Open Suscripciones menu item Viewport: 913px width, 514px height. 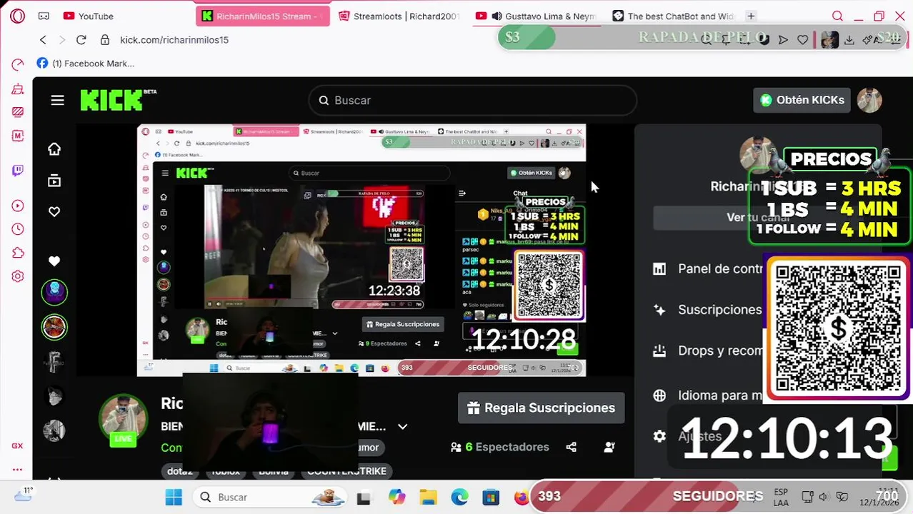coord(709,310)
